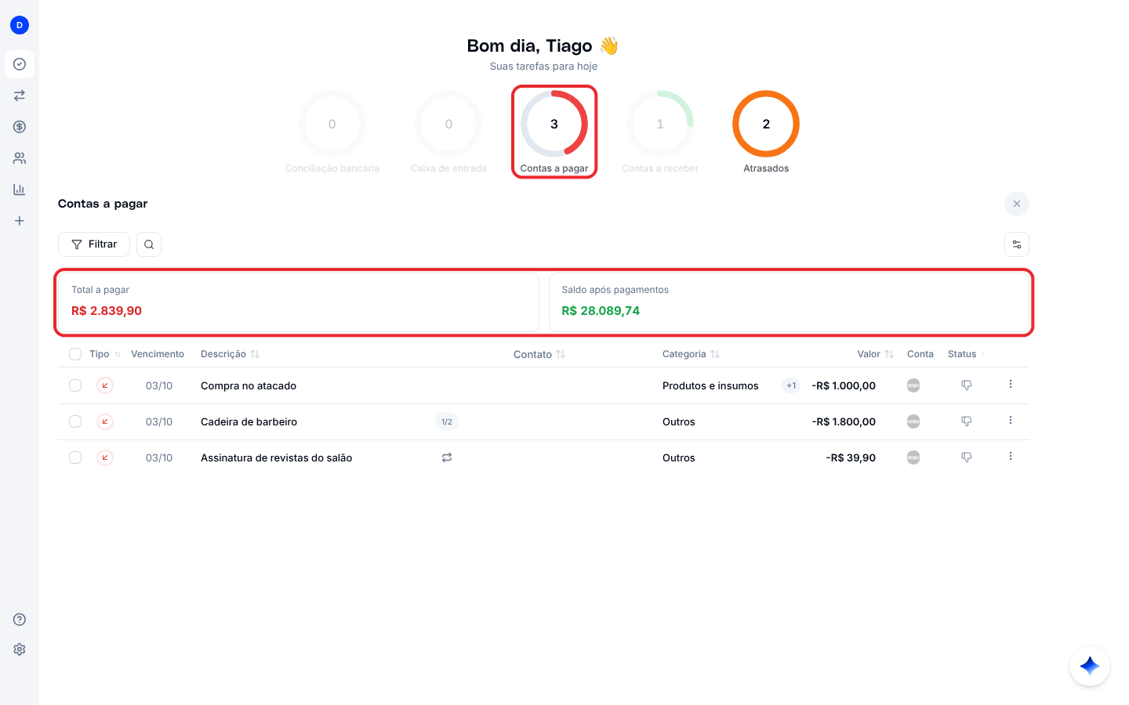Click status thumb icon for Cadeira de barbeiro

click(x=967, y=421)
